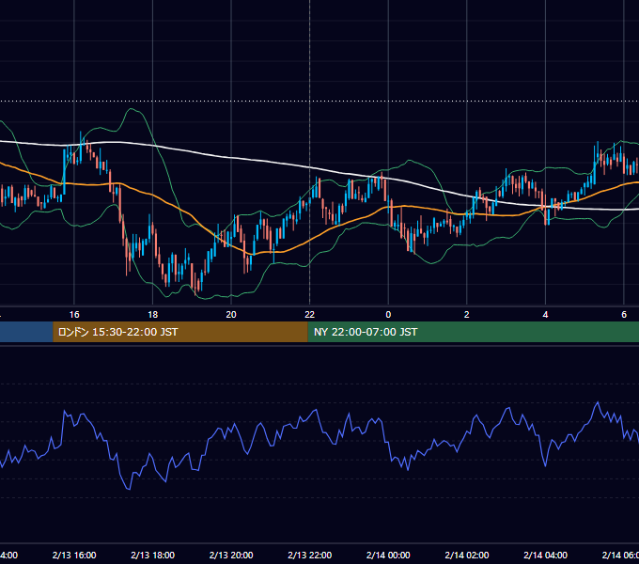Screen dimensions: 639x564
Task: Click the blue session bar before ロンドン
Action: click(26, 332)
